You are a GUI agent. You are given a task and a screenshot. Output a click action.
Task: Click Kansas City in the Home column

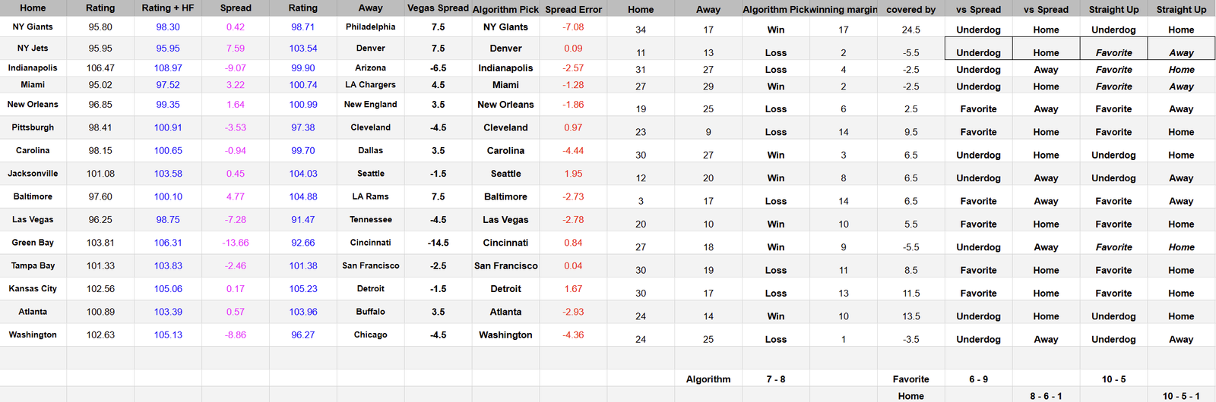point(33,289)
